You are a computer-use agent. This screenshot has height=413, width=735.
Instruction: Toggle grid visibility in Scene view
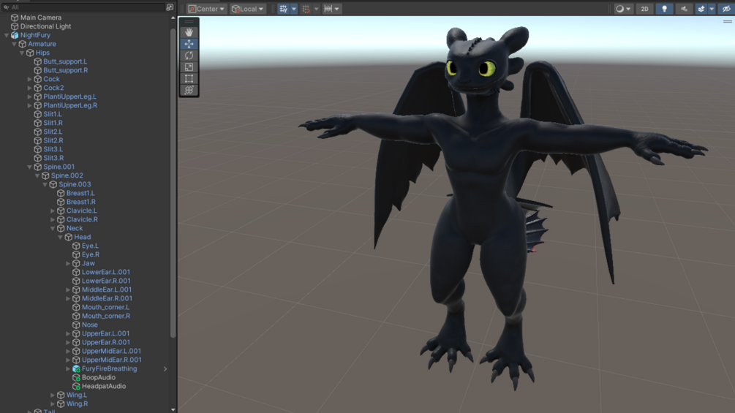click(x=284, y=9)
